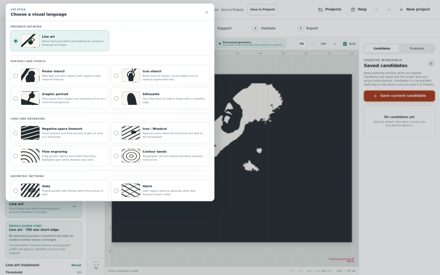Click the Poster stencil preview icon
This screenshot has height=275, width=440.
(30, 75)
